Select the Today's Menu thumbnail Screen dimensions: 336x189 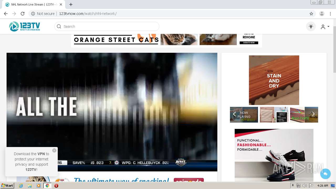coord(274,115)
